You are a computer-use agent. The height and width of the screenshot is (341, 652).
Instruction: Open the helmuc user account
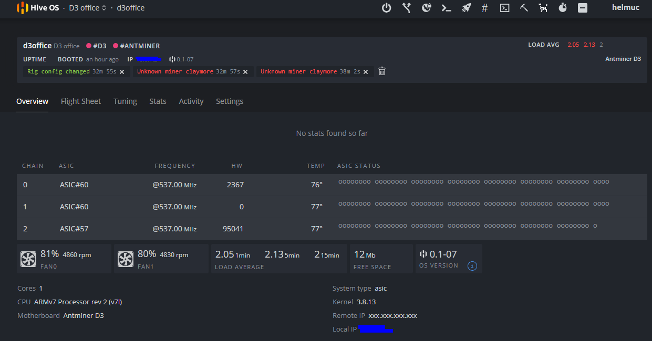[x=626, y=8]
